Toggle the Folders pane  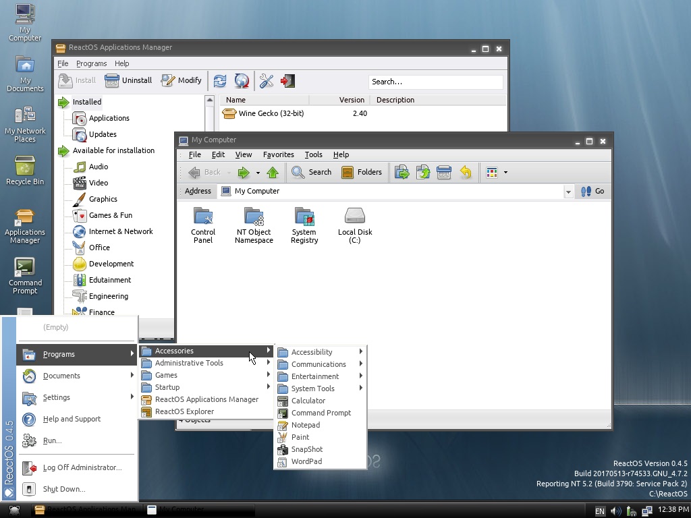point(362,172)
